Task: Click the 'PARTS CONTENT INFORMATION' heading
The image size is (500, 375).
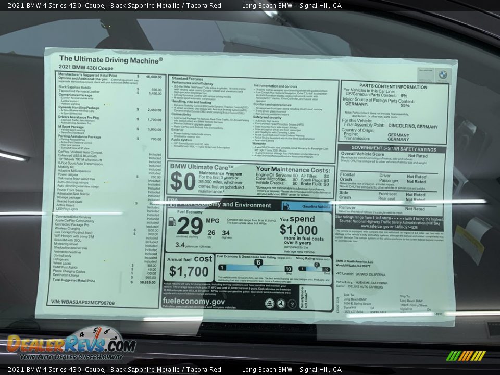Action: click(393, 87)
